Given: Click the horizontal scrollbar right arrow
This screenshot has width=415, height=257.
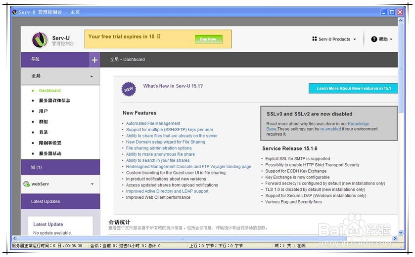Looking at the screenshot, I should [395, 238].
